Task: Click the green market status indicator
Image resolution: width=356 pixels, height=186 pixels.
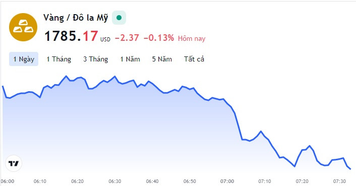Action: click(x=119, y=18)
